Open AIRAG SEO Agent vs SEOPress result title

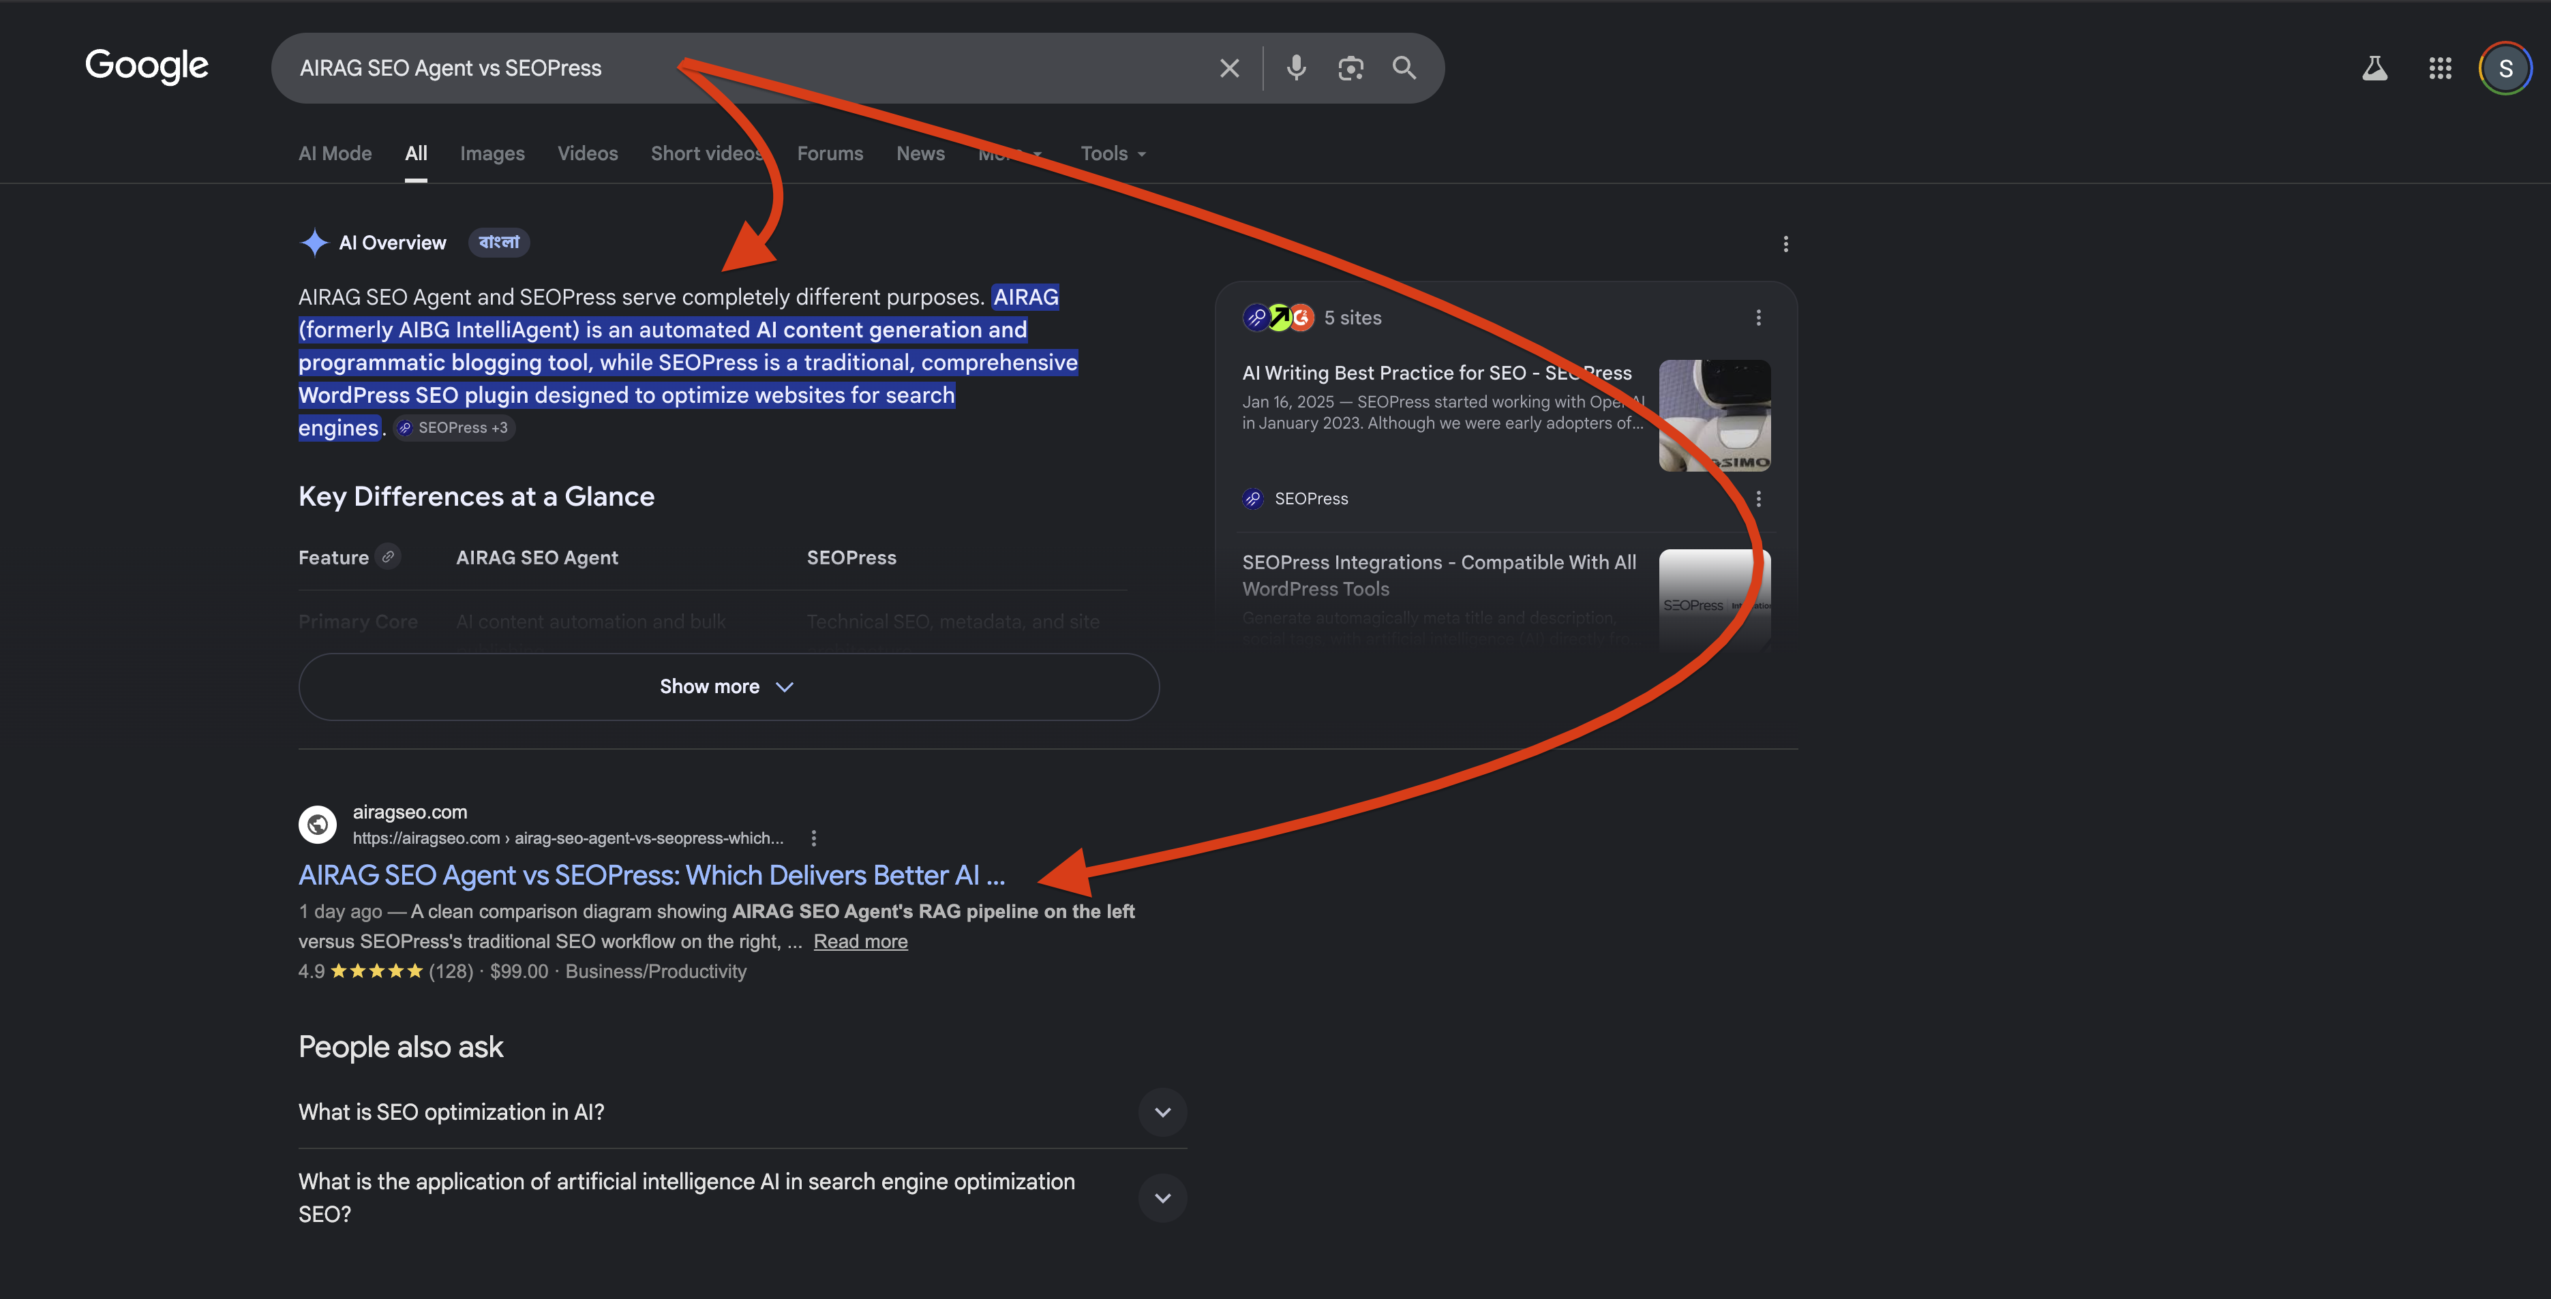click(652, 875)
